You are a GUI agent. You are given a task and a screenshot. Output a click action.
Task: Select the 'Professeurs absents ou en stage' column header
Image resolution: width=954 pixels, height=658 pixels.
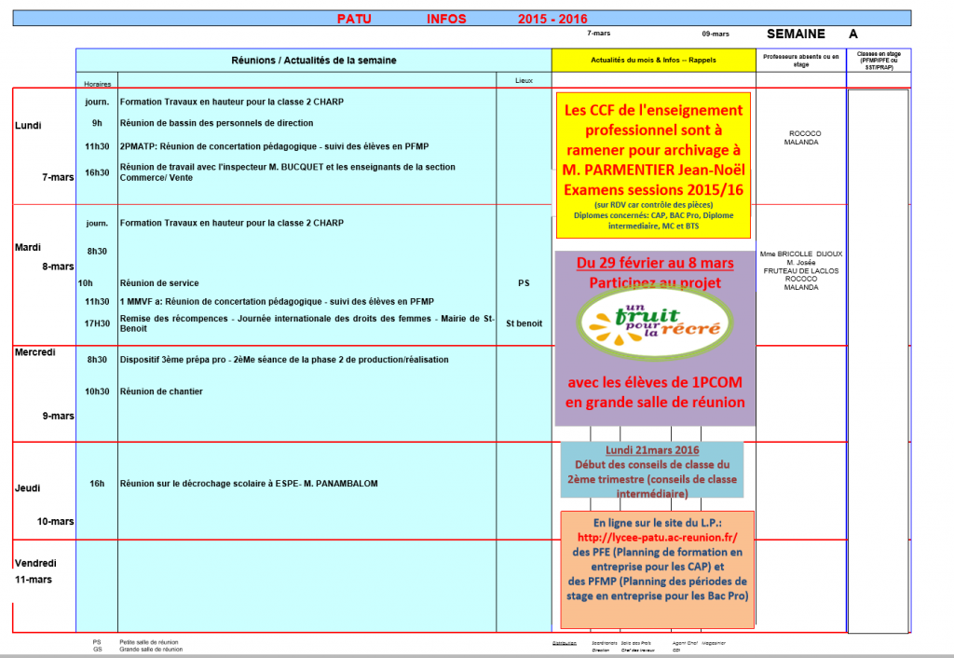[800, 60]
